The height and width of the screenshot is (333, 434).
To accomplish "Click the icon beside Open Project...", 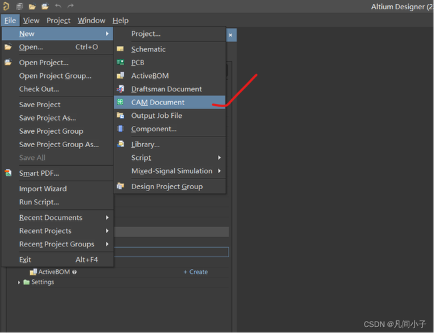I will (8, 62).
